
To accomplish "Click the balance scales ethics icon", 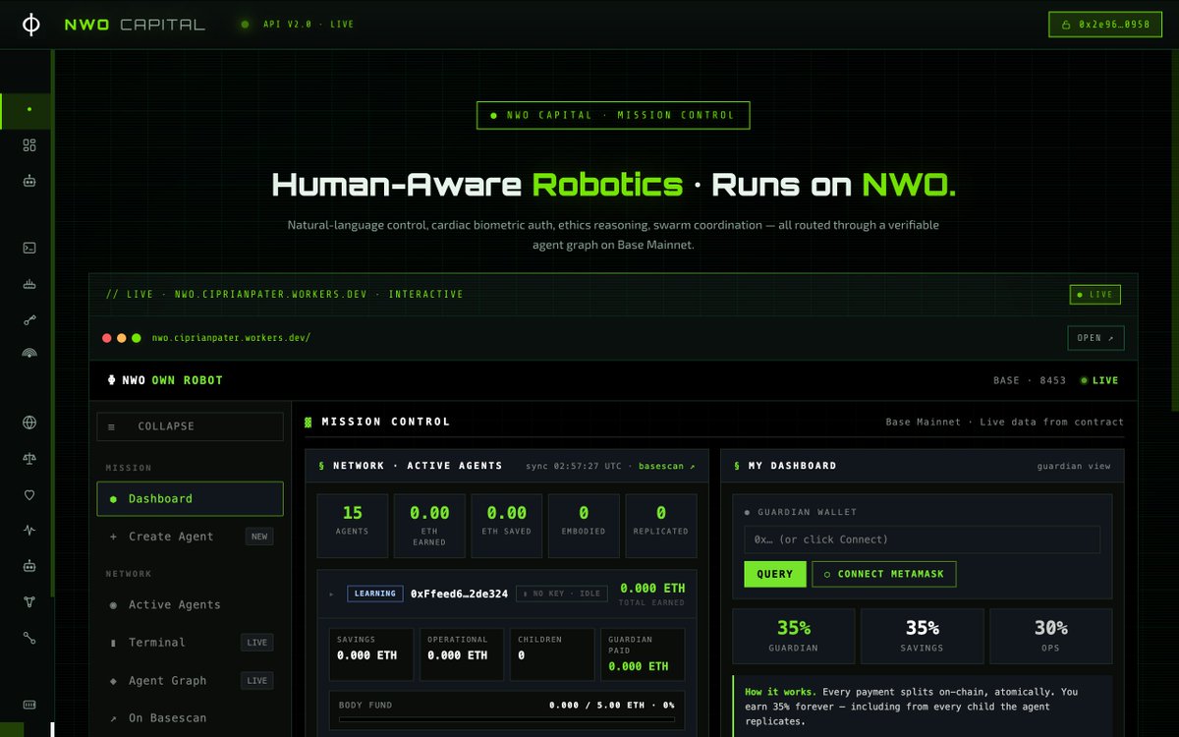I will 29,458.
